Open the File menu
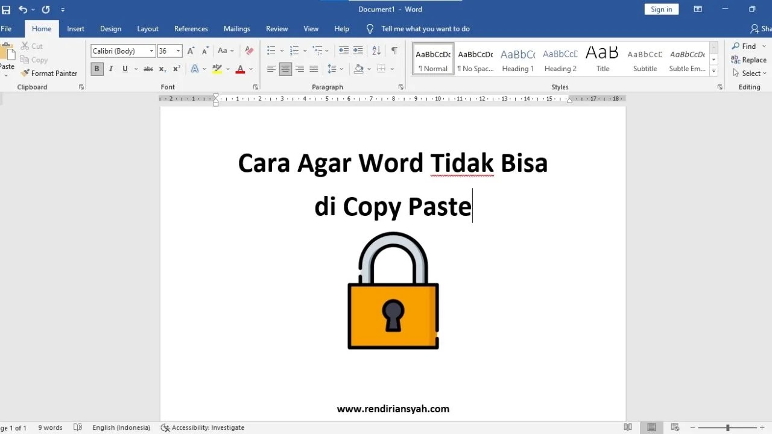This screenshot has width=772, height=434. (6, 28)
